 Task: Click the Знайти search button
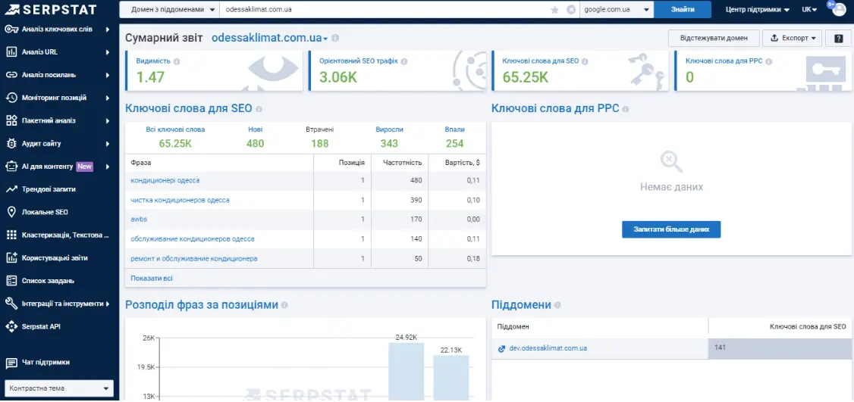[683, 10]
